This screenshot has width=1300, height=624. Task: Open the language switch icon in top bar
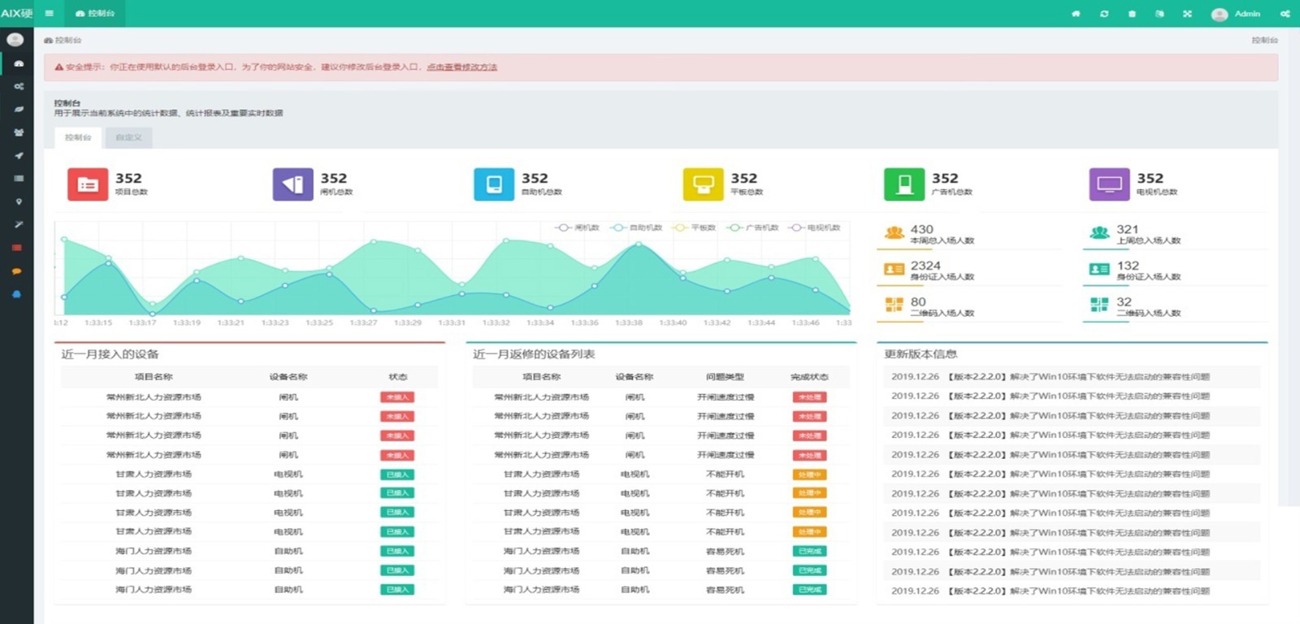[1159, 14]
